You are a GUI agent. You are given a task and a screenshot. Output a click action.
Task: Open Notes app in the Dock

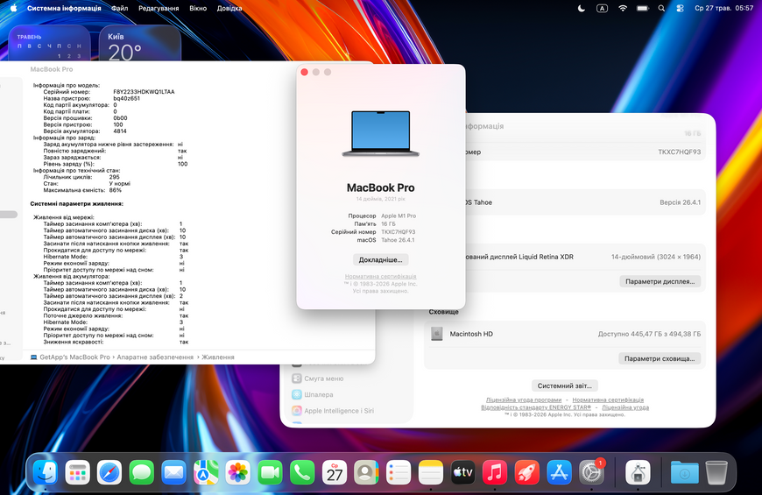tap(431, 472)
